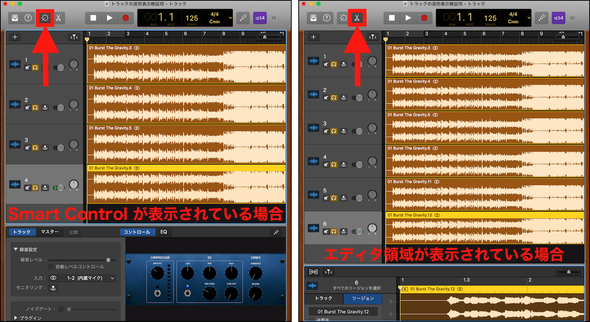The height and width of the screenshot is (322, 590).
Task: Open the 入力 input source dropdown
Action: 86,278
